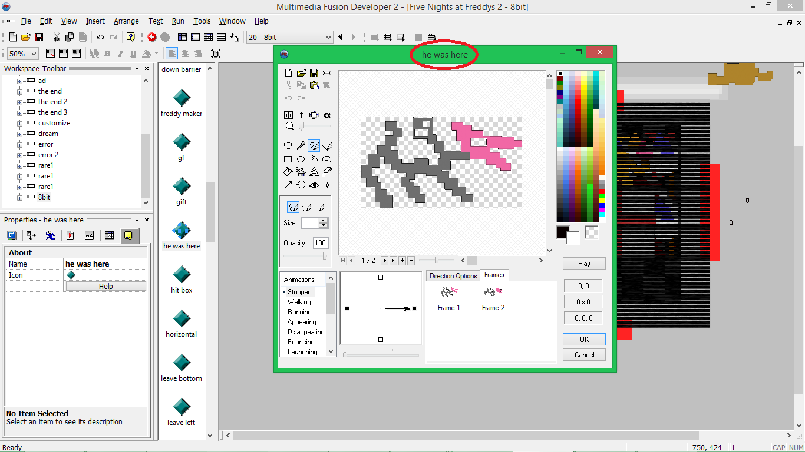Image resolution: width=805 pixels, height=452 pixels.
Task: Switch to the Frames tab
Action: click(x=494, y=275)
